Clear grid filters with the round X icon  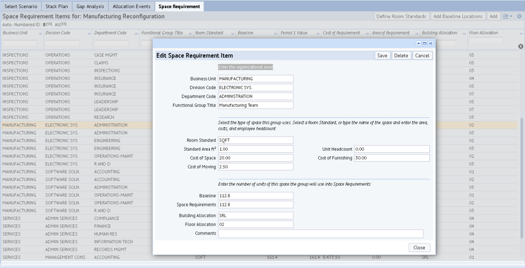point(520,47)
